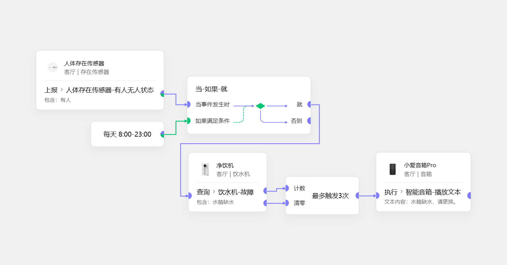
Task: Click the 清零 input port on counter
Action: (x=287, y=203)
